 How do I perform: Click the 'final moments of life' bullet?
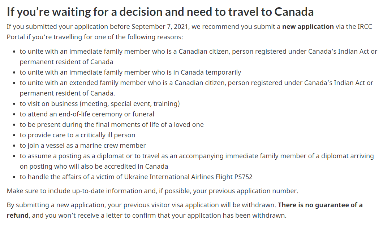112,124
